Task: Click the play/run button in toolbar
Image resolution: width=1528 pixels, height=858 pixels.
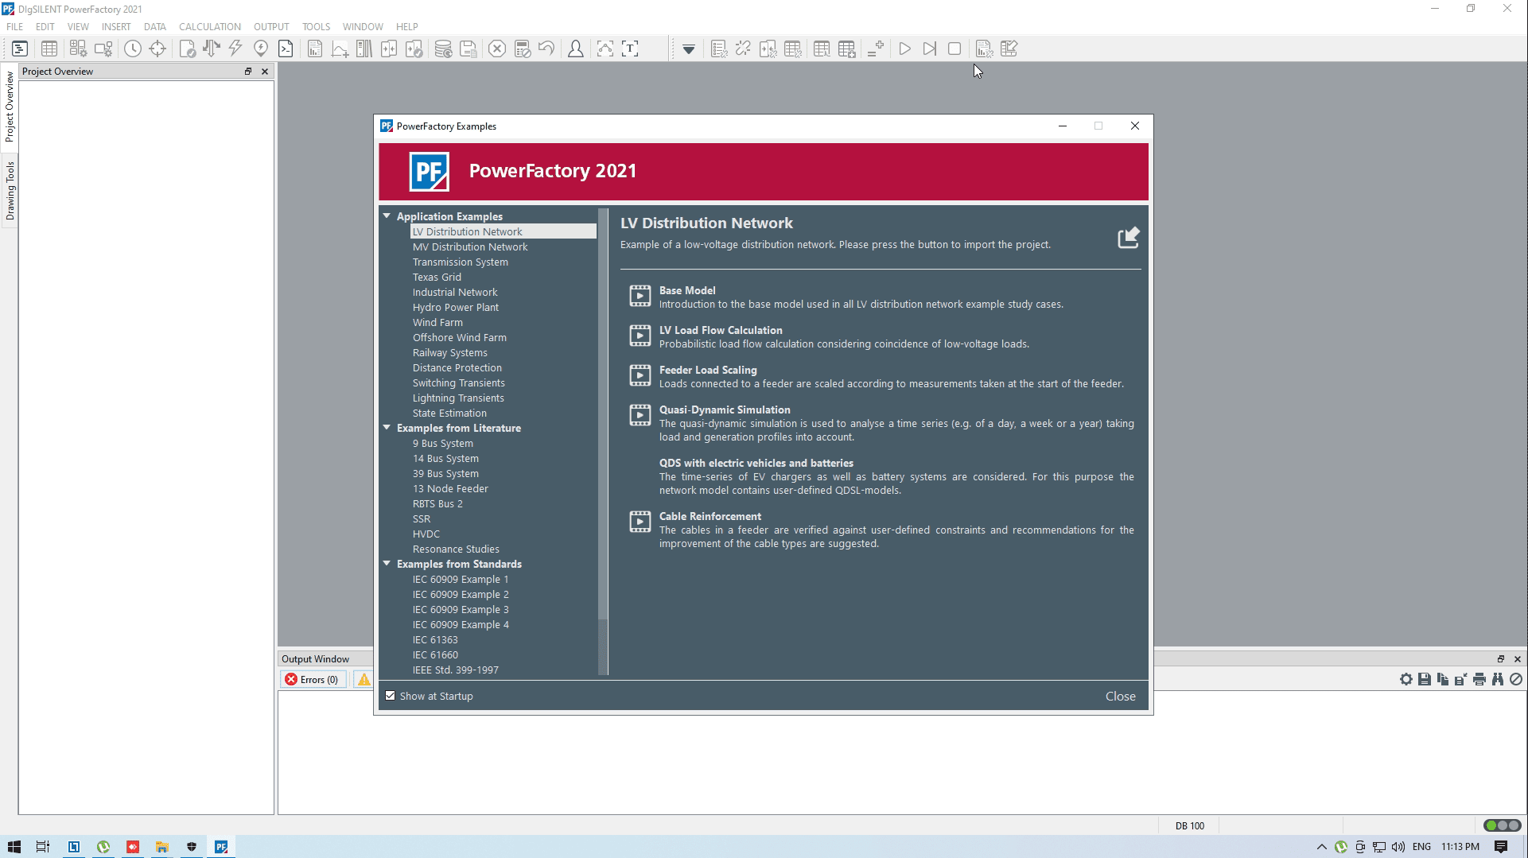Action: (x=904, y=49)
